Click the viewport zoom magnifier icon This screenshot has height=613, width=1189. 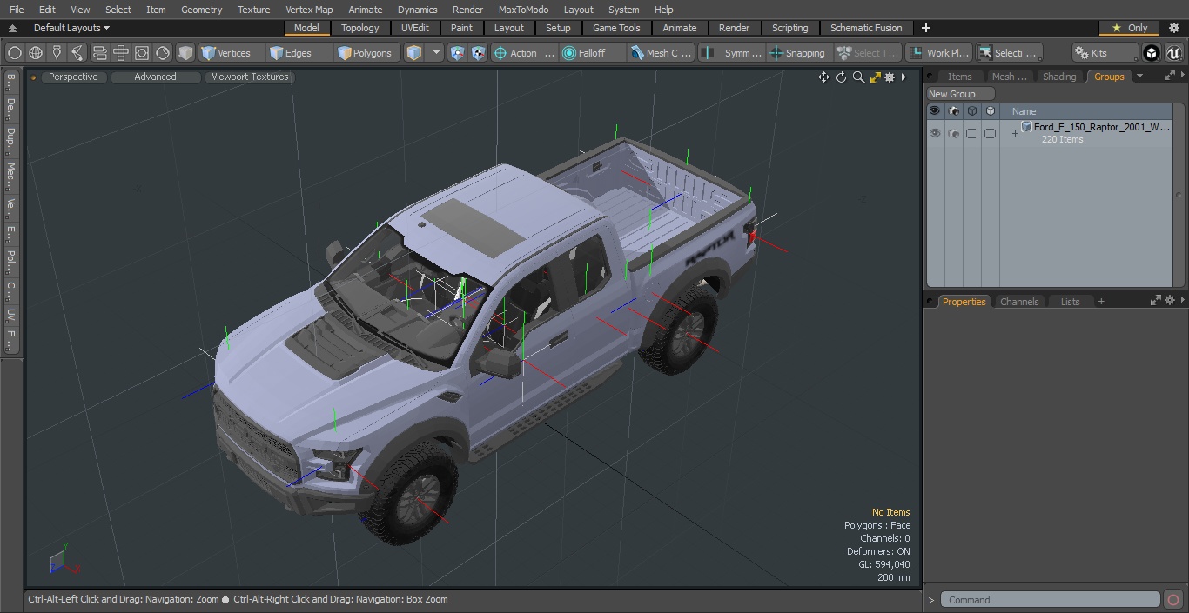(858, 77)
